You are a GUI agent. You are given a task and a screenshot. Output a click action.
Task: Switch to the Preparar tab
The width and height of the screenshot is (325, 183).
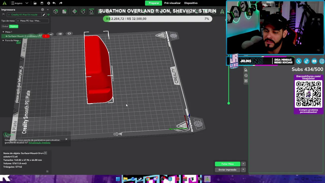154,3
